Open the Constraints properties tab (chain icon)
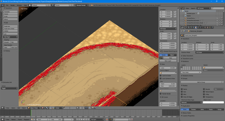This screenshot has width=225, height=121. click(198, 27)
